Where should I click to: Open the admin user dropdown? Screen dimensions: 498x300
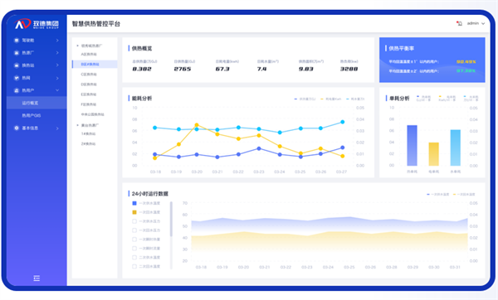pos(476,23)
